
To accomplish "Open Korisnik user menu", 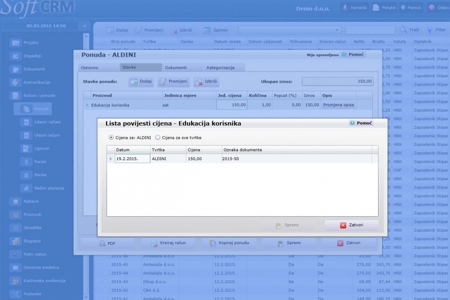I will (x=354, y=7).
